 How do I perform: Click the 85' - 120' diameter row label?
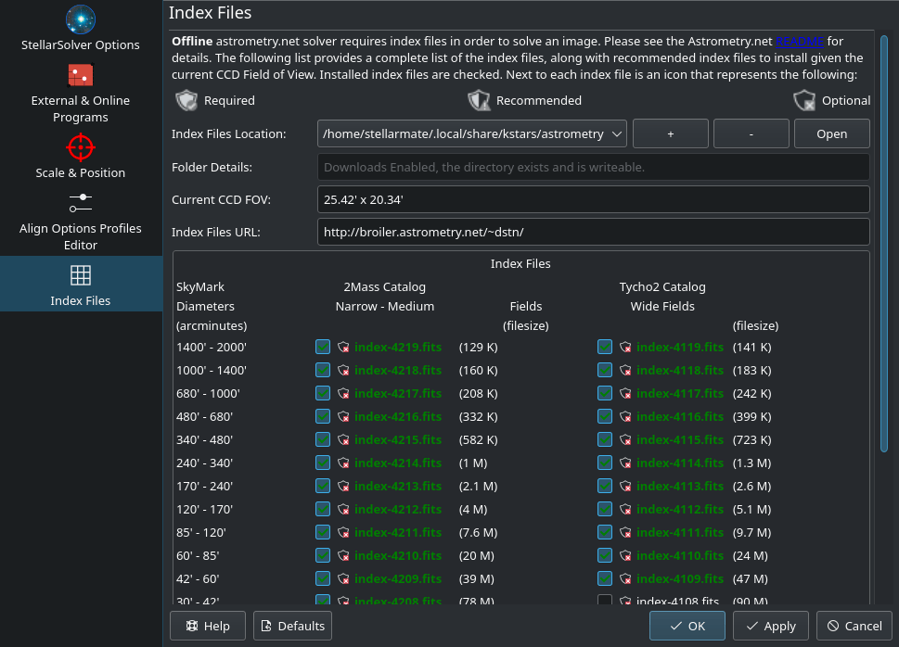pos(201,532)
